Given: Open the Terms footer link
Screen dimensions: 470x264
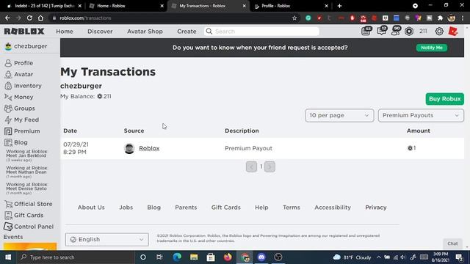Looking at the screenshot, I should pyautogui.click(x=291, y=207).
